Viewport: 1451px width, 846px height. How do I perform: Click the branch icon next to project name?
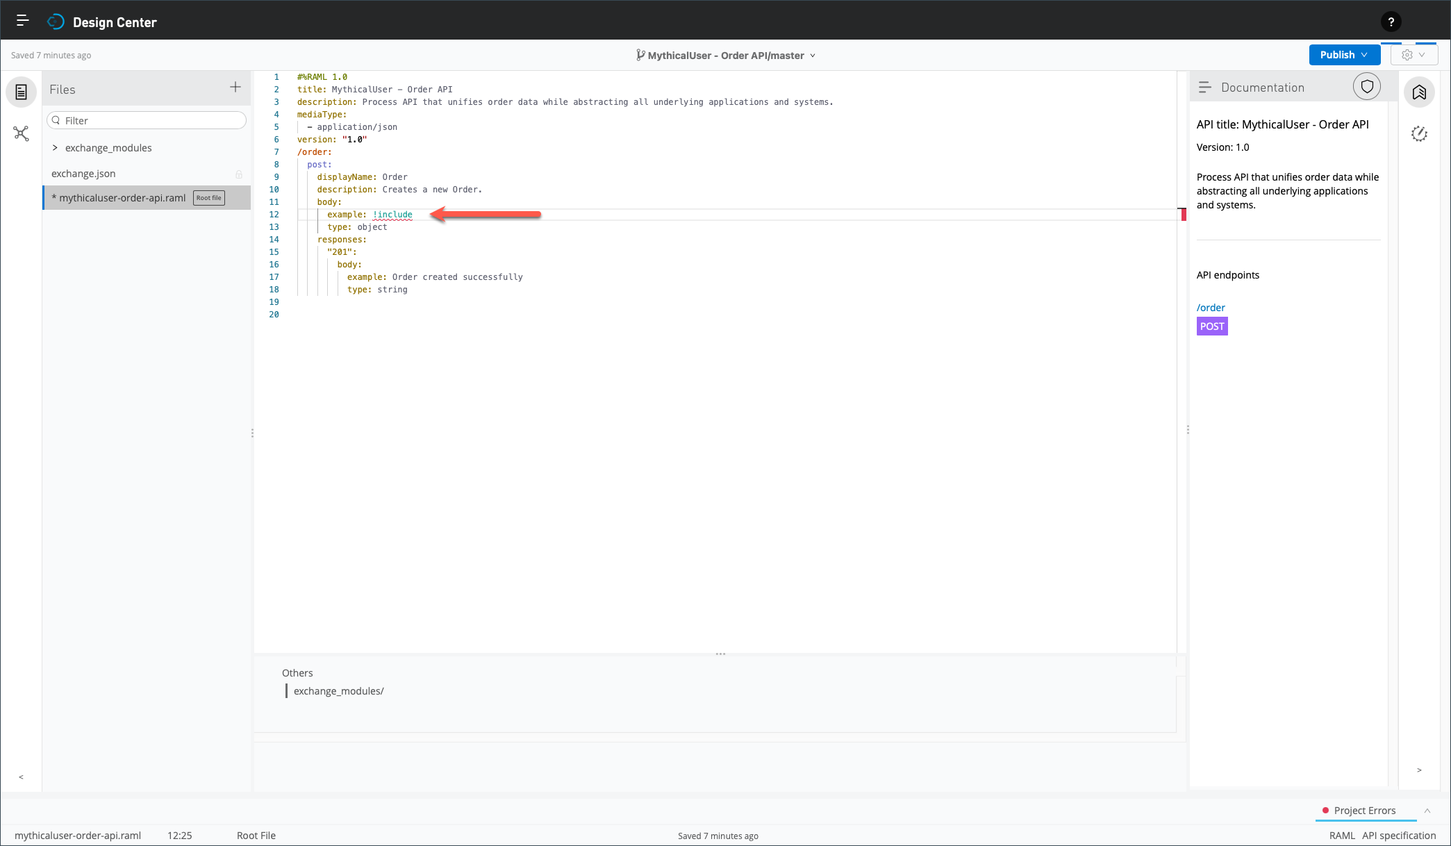tap(640, 55)
